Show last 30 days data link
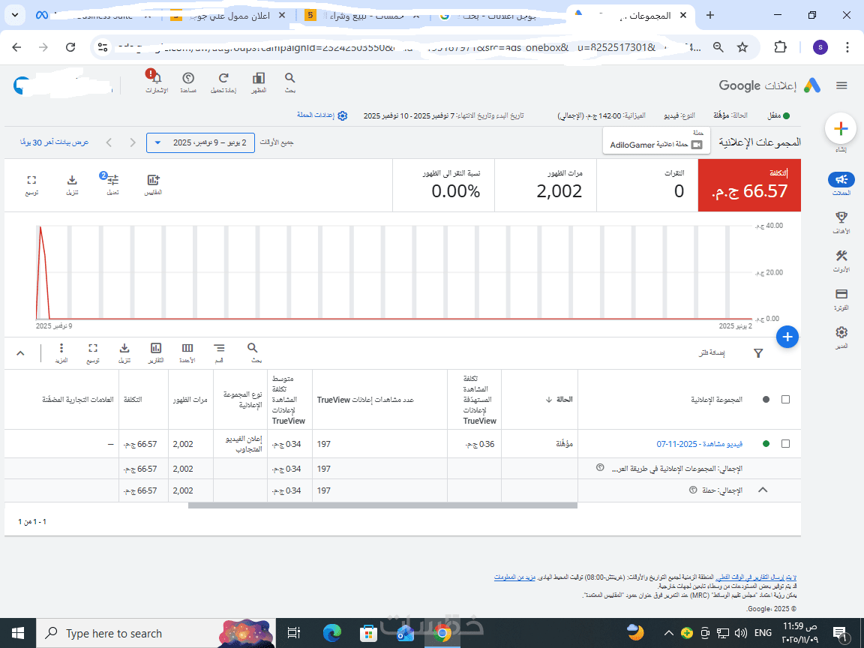Viewport: 864px width, 648px height. click(x=55, y=142)
